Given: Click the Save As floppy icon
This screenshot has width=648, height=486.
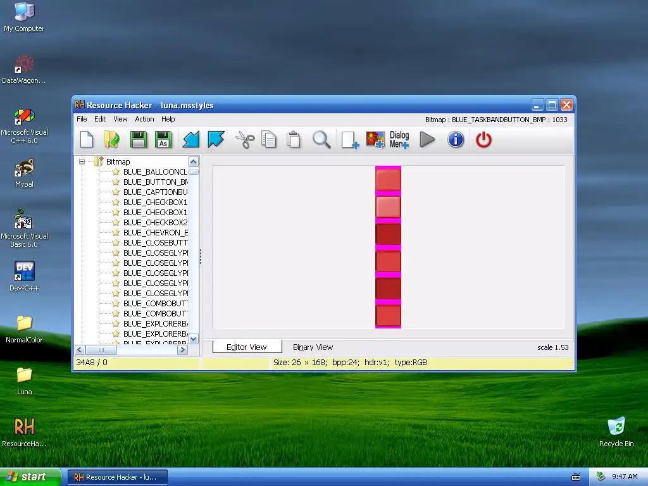Looking at the screenshot, I should (x=163, y=140).
